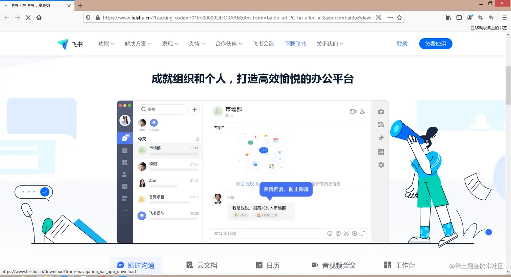
Task: Click the calendar icon in the right sidebar
Action: tap(381, 152)
